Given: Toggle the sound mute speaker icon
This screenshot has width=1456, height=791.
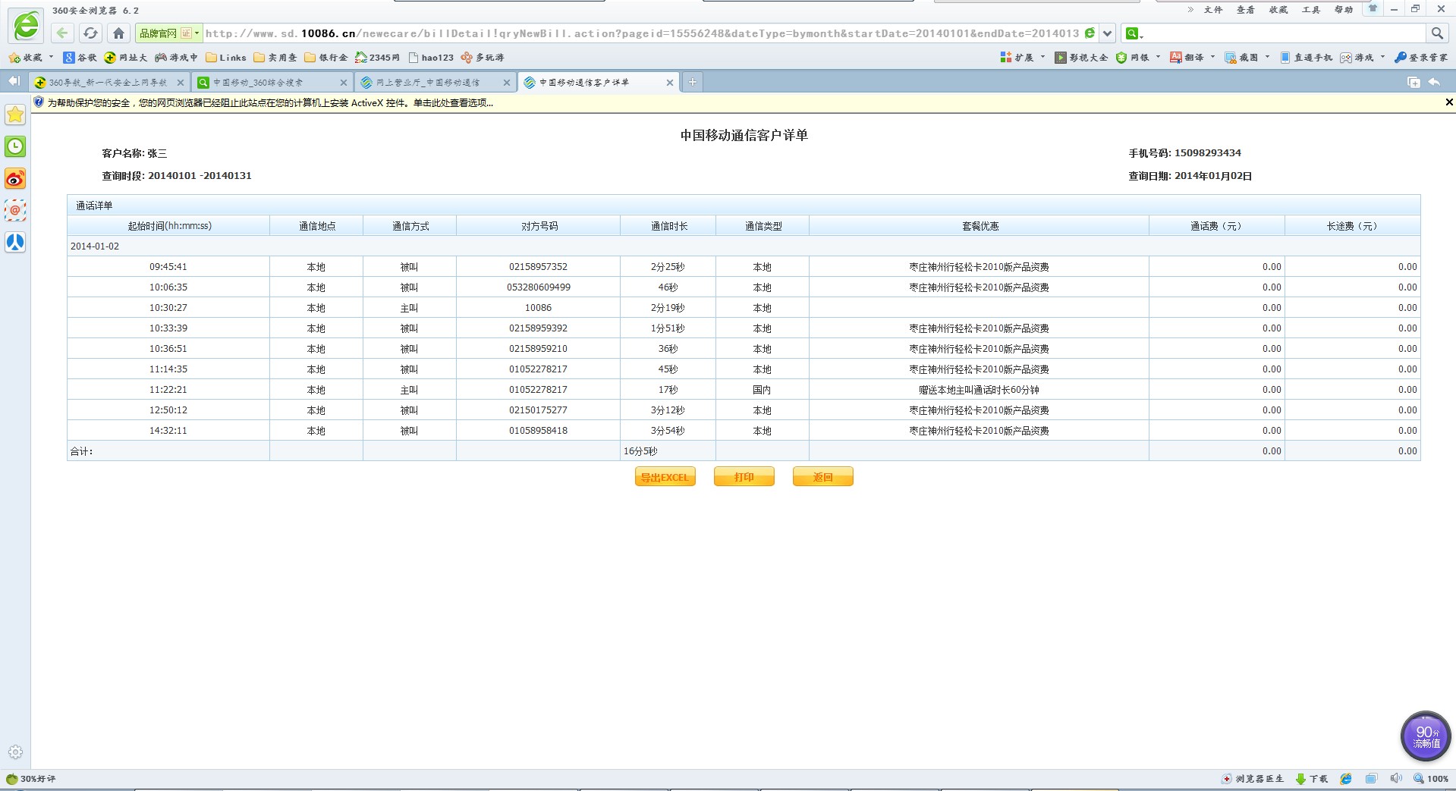Looking at the screenshot, I should (1396, 779).
